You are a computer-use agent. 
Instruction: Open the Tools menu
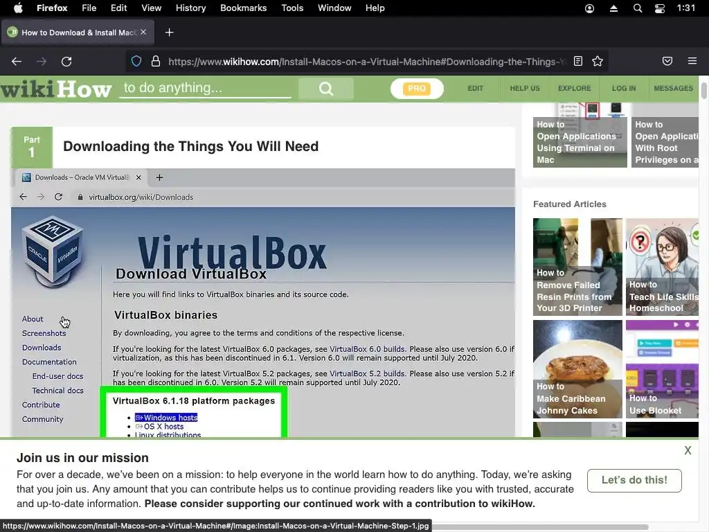coord(292,8)
